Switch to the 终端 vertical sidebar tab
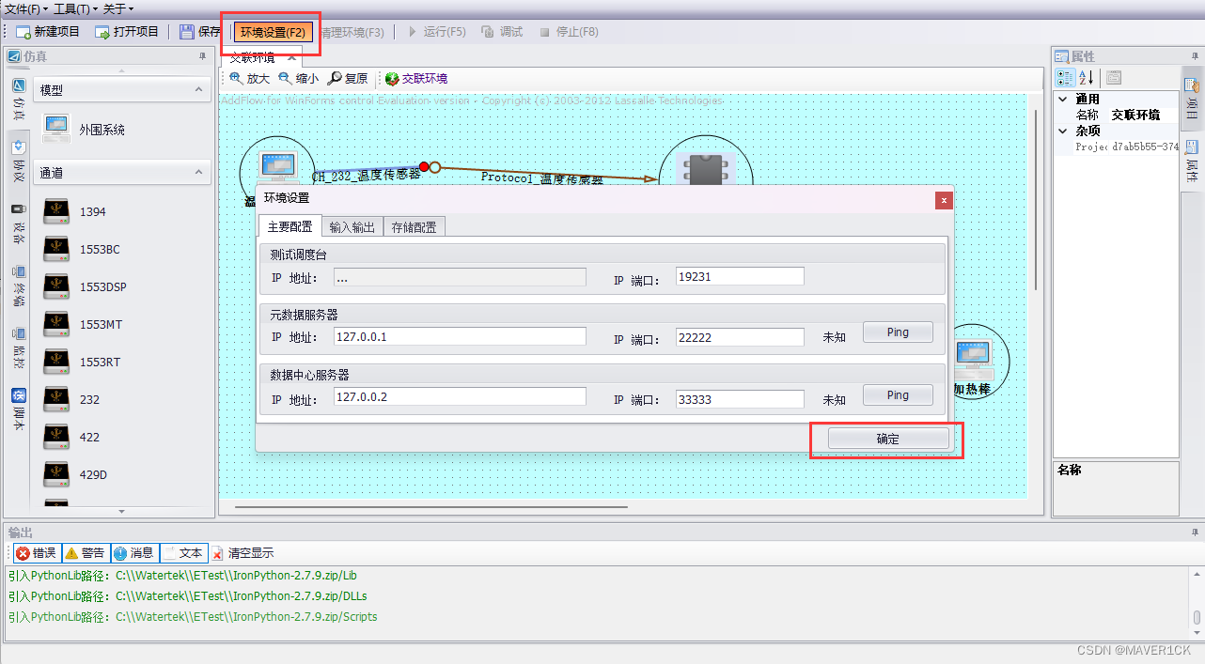 [19, 286]
